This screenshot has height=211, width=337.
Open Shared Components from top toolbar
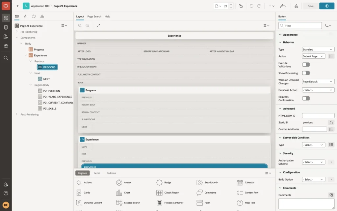pos(296,6)
